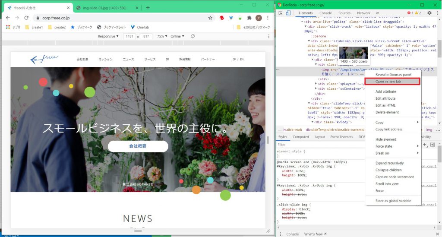Open DevTools more options menu
Image resolution: width=442 pixels, height=237 pixels.
coord(437,13)
